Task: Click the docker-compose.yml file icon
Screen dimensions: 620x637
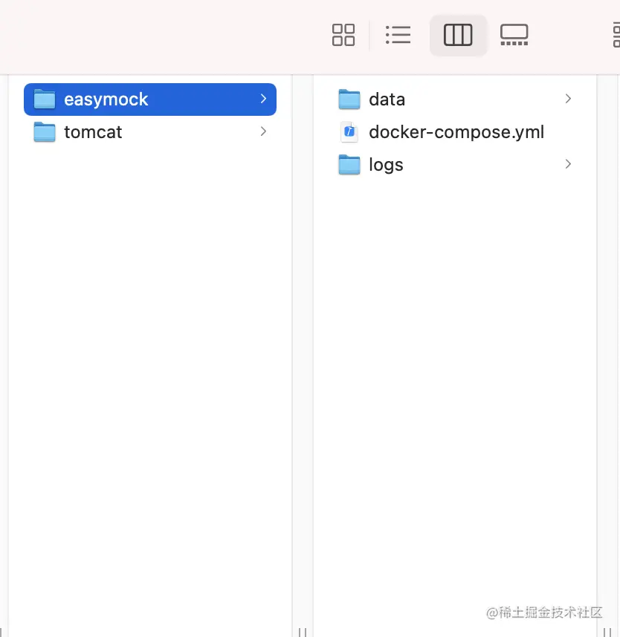Action: click(349, 132)
